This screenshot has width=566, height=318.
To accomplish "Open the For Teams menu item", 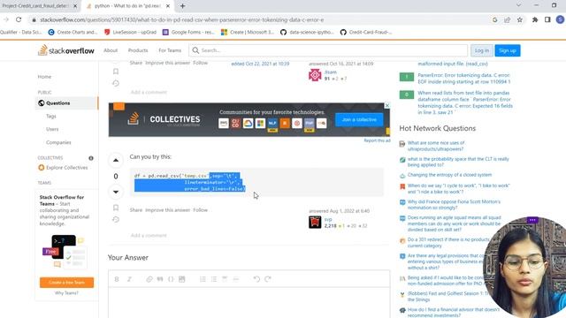I will pos(170,50).
